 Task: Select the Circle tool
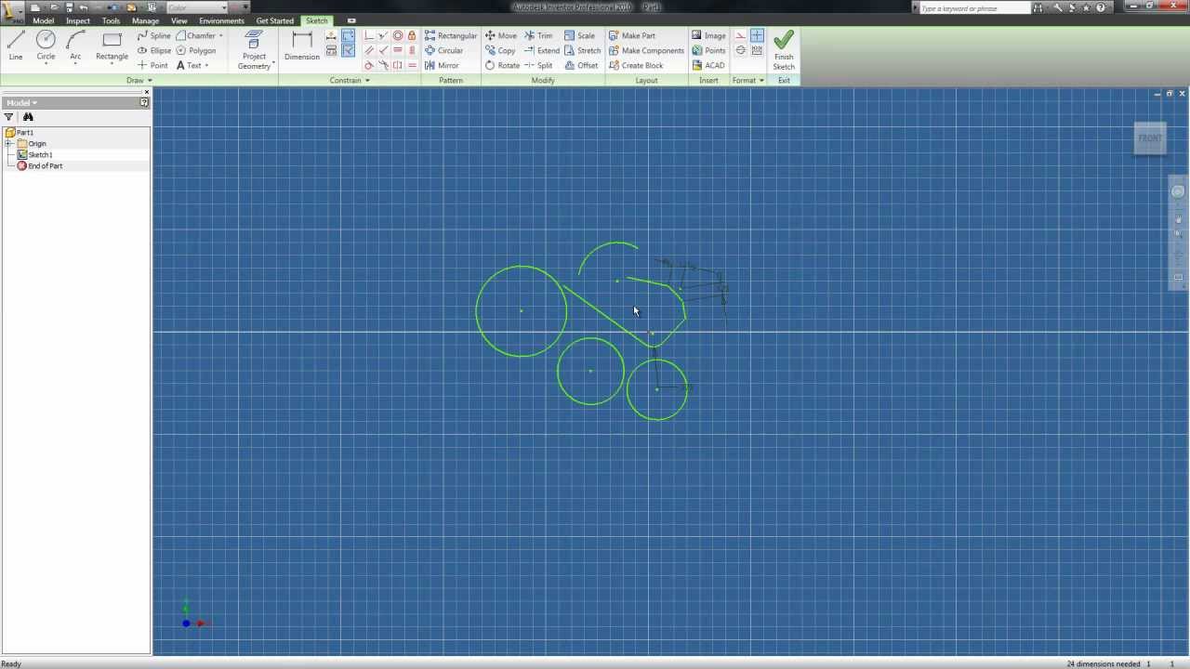[x=46, y=46]
